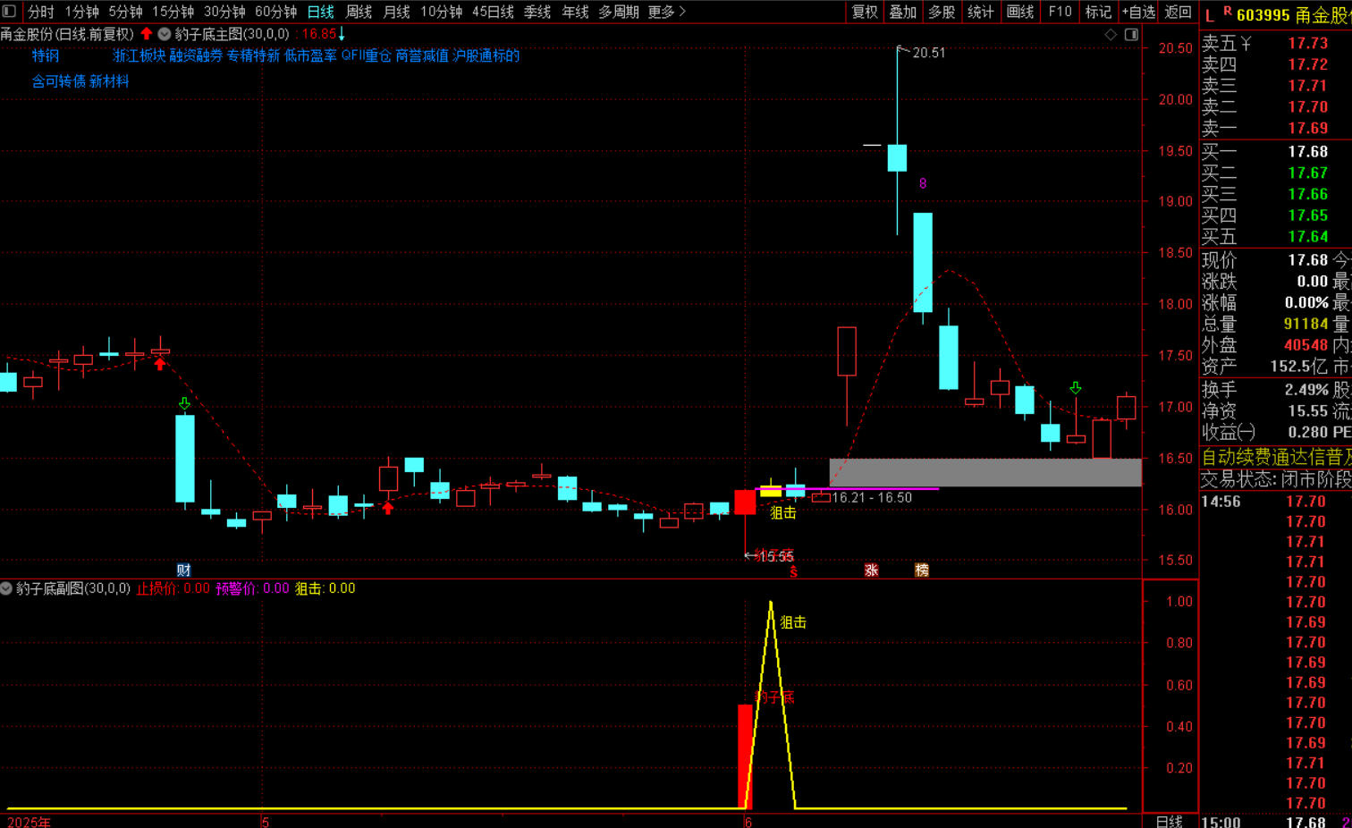The image size is (1352, 828).
Task: Click the green down arrow above the first large cyan candle
Action: (184, 404)
